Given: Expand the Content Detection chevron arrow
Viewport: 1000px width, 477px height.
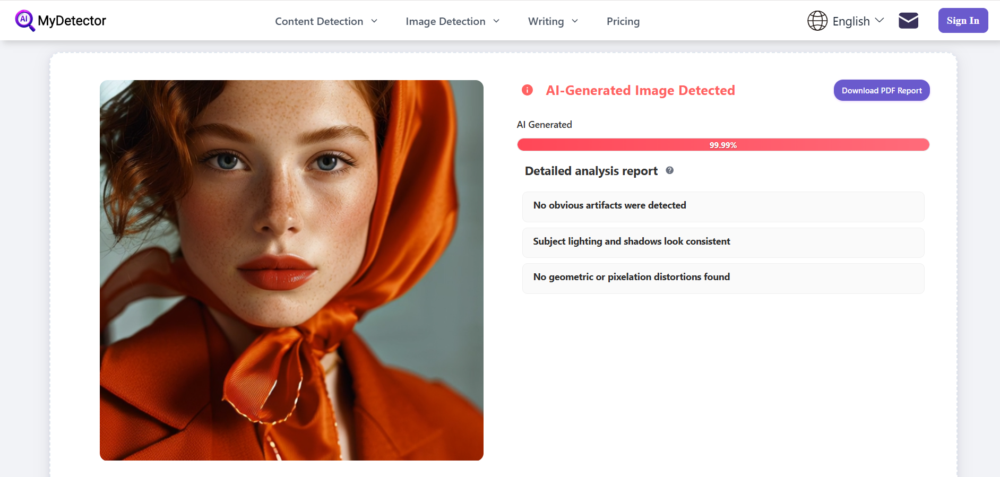Looking at the screenshot, I should pyautogui.click(x=374, y=21).
